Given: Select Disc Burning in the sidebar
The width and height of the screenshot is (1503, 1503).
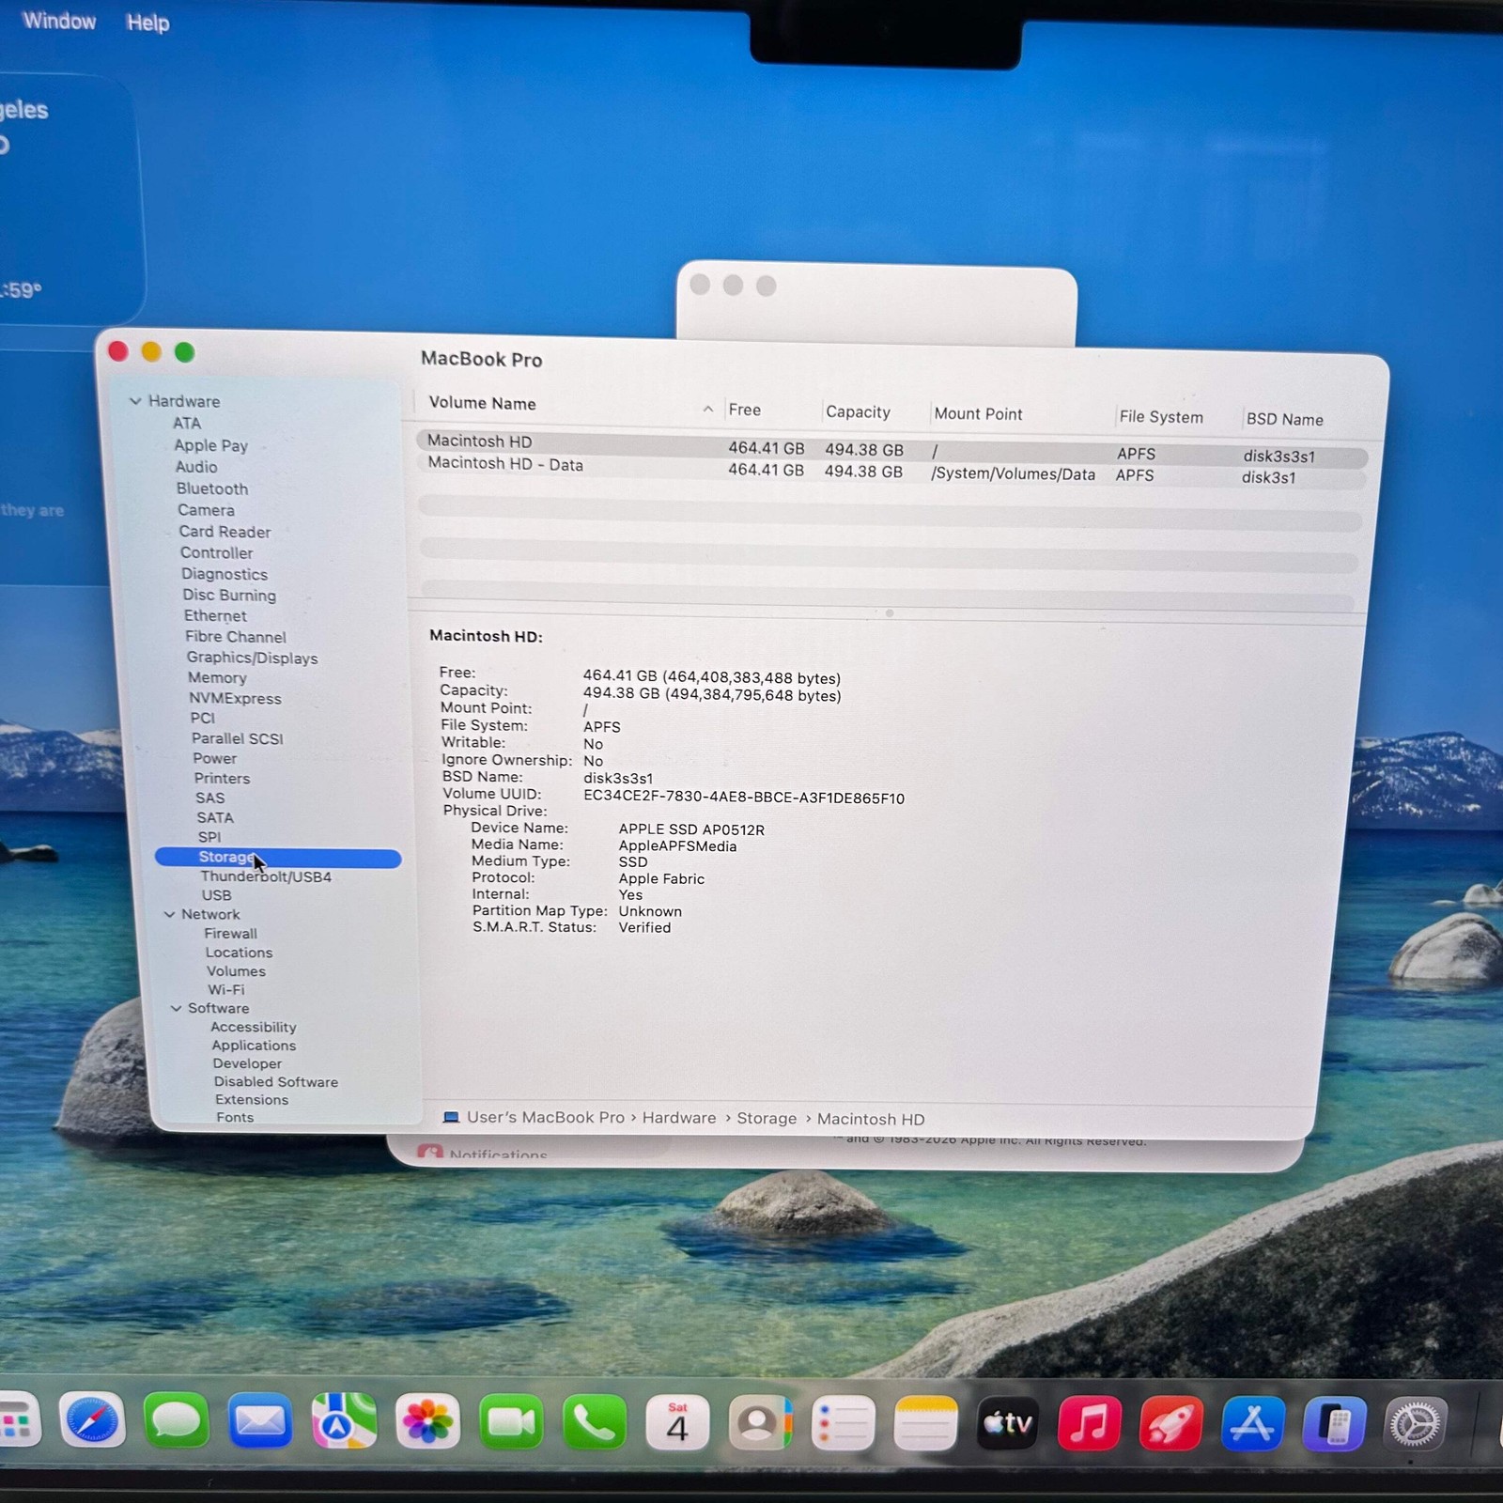Looking at the screenshot, I should [x=229, y=595].
